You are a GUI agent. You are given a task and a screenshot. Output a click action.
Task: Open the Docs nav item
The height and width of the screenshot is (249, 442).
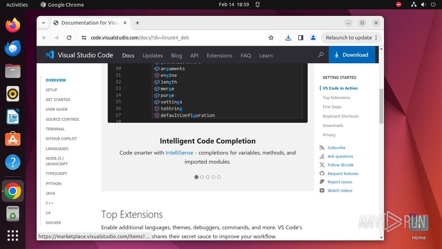coord(128,55)
